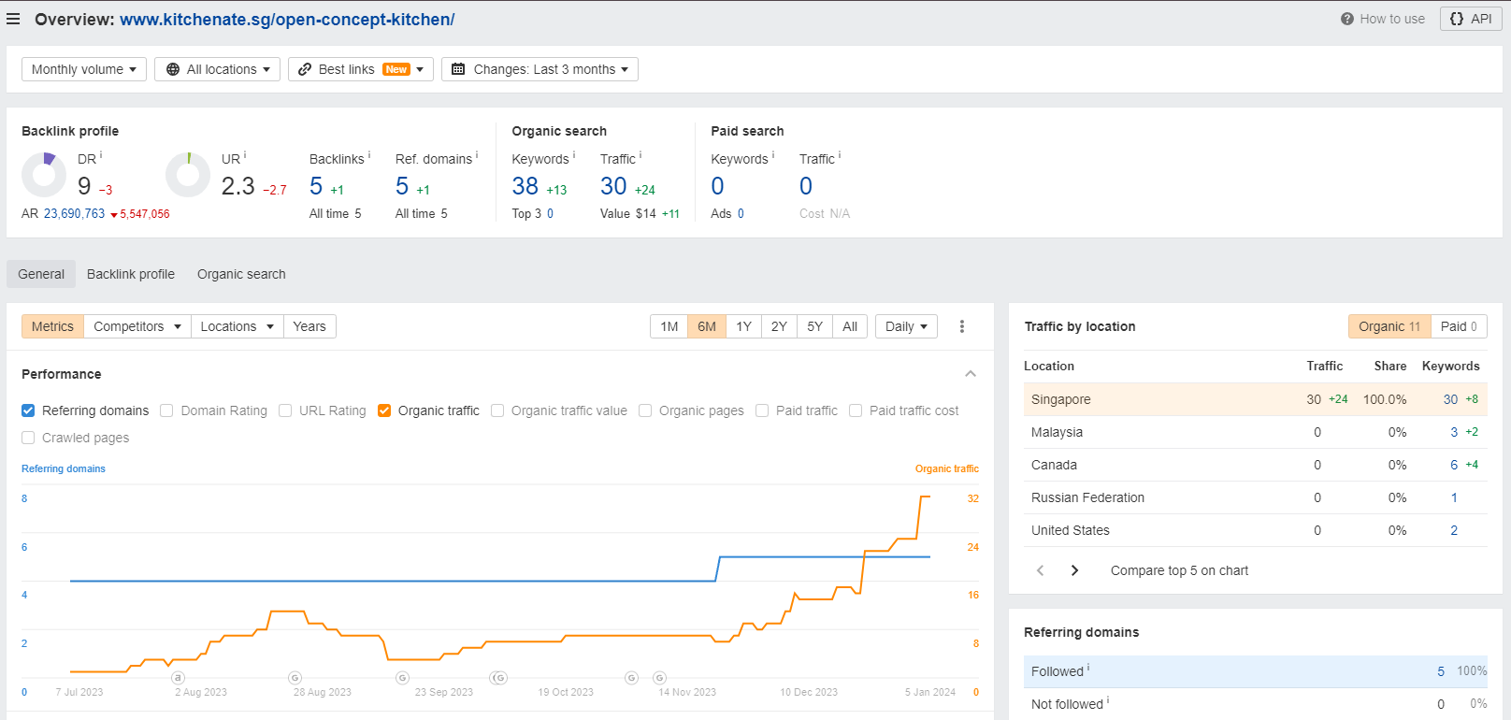Screen dimensions: 1511x720
Task: Open the kitchenate.sg page URL link
Action: 287,19
